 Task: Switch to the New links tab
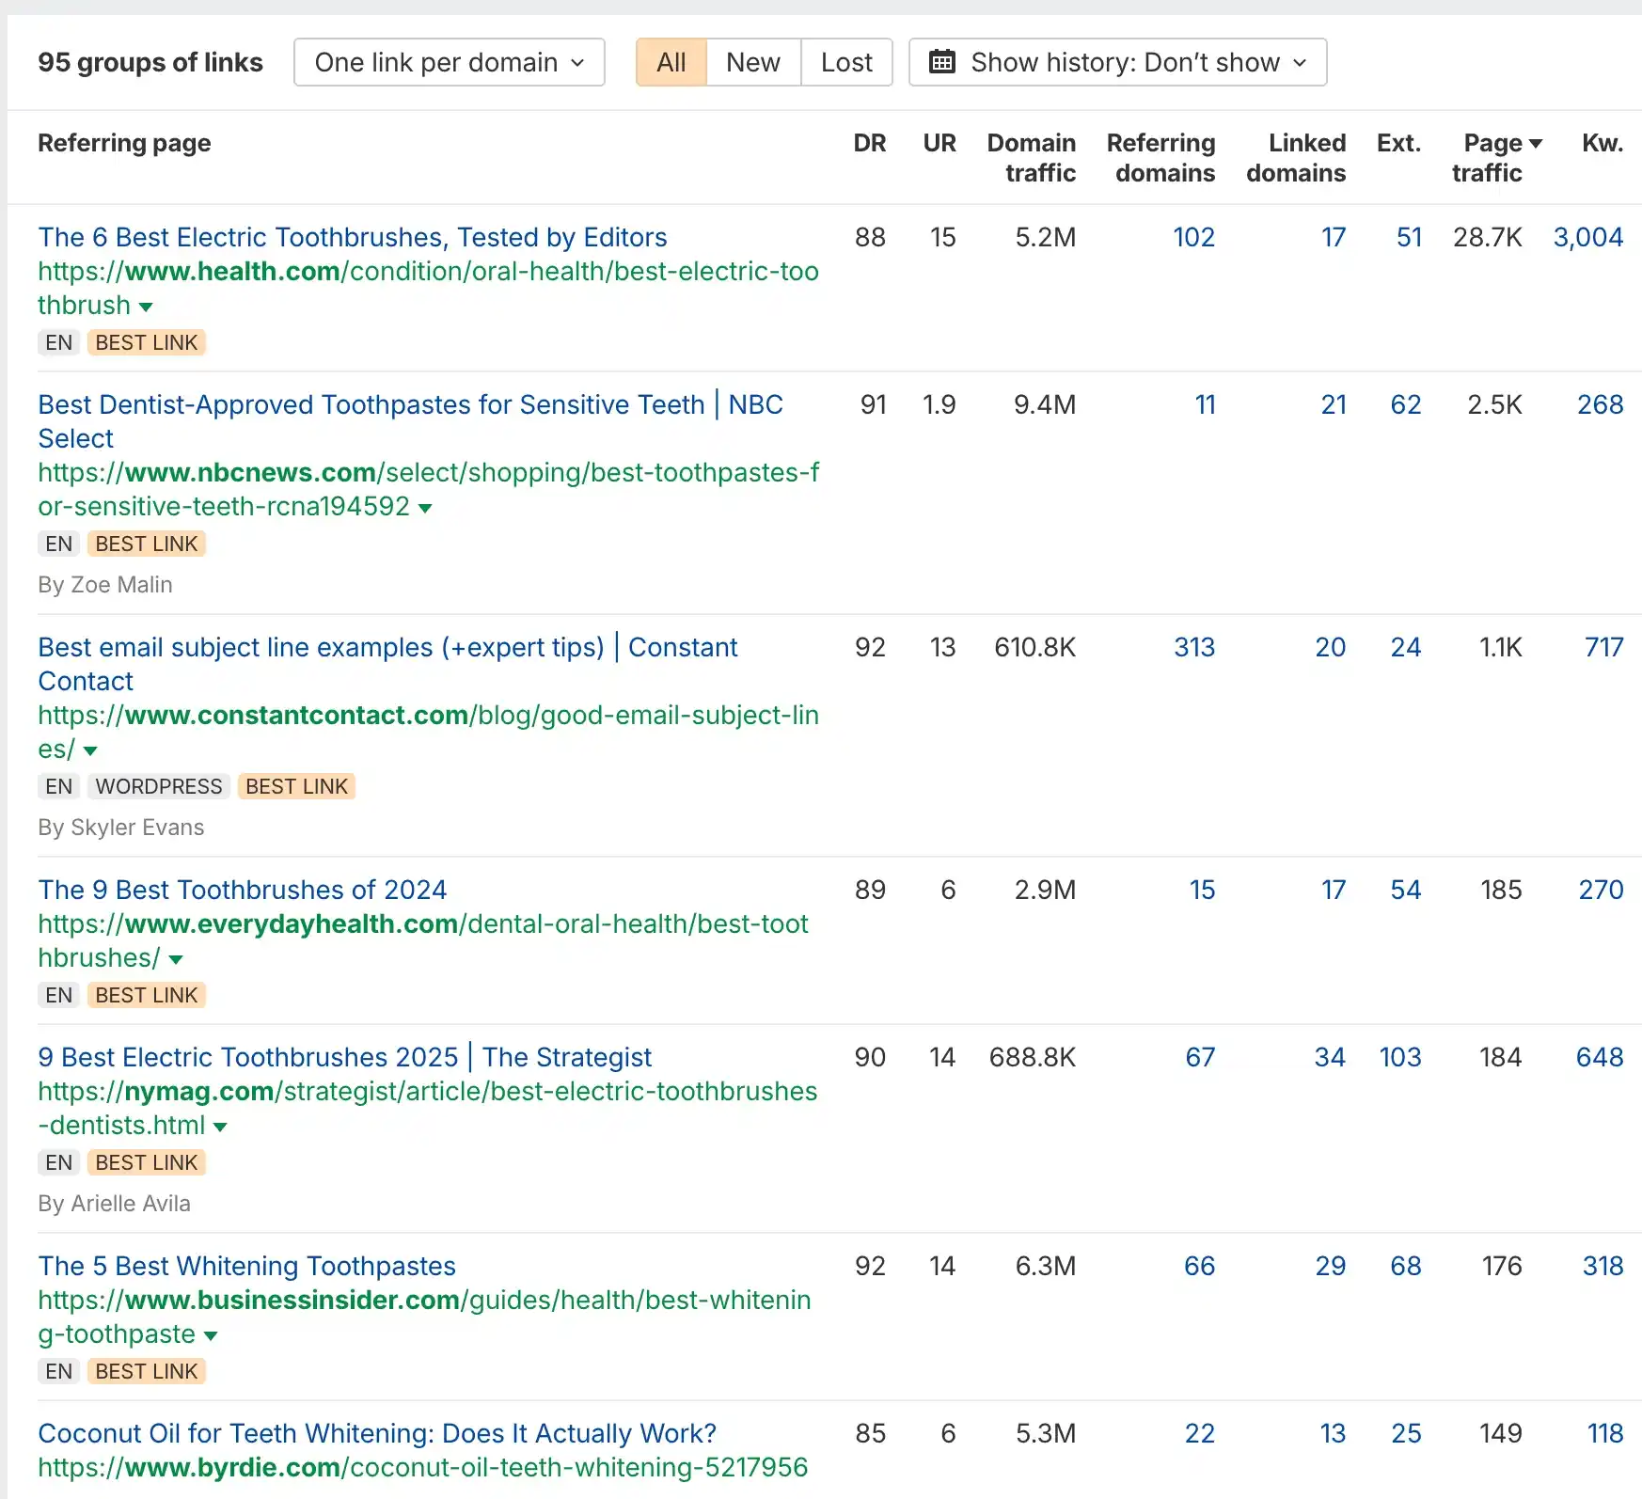752,62
